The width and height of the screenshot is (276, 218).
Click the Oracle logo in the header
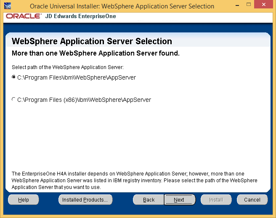pos(23,16)
